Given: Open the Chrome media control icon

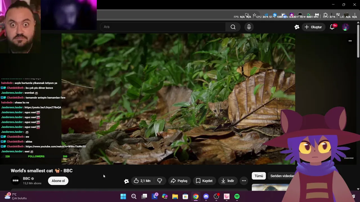Looking at the screenshot, I should [x=337, y=15].
